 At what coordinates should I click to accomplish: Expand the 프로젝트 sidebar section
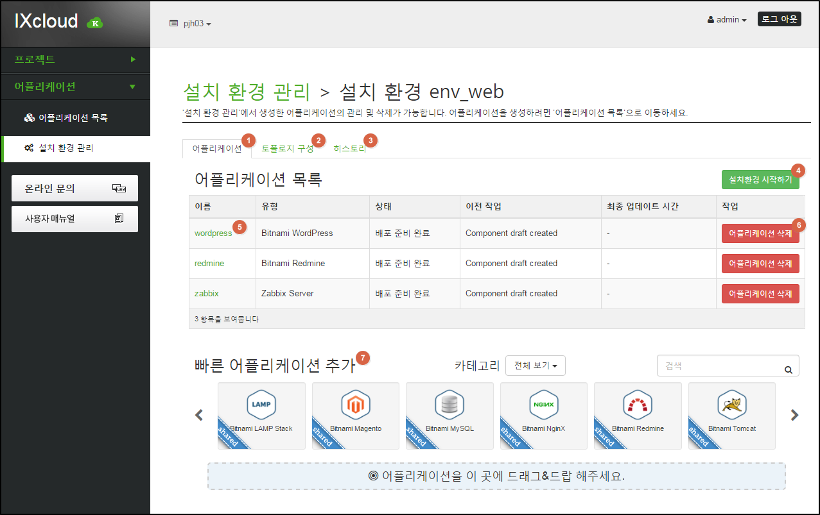coord(75,59)
